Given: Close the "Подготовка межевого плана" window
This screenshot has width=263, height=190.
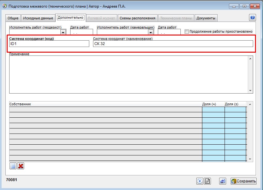Looking at the screenshot, I should [x=255, y=6].
